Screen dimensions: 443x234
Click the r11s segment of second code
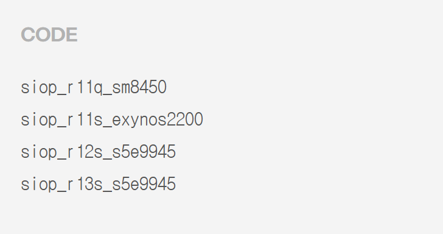85,119
